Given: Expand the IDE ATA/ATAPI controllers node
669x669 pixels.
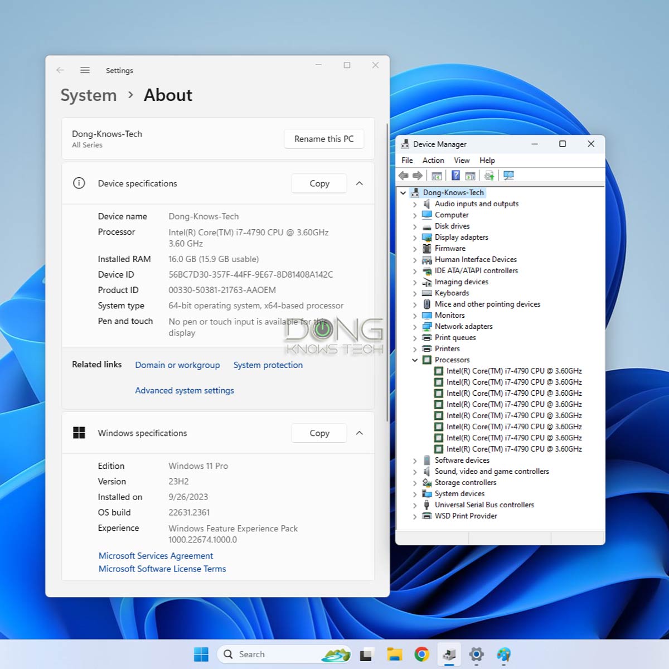Looking at the screenshot, I should (415, 271).
